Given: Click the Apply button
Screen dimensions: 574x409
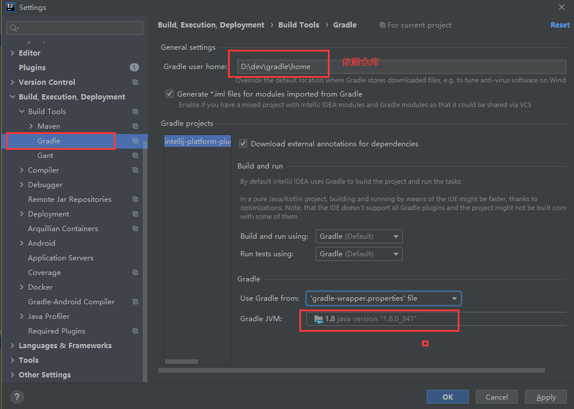Looking at the screenshot, I should [546, 397].
